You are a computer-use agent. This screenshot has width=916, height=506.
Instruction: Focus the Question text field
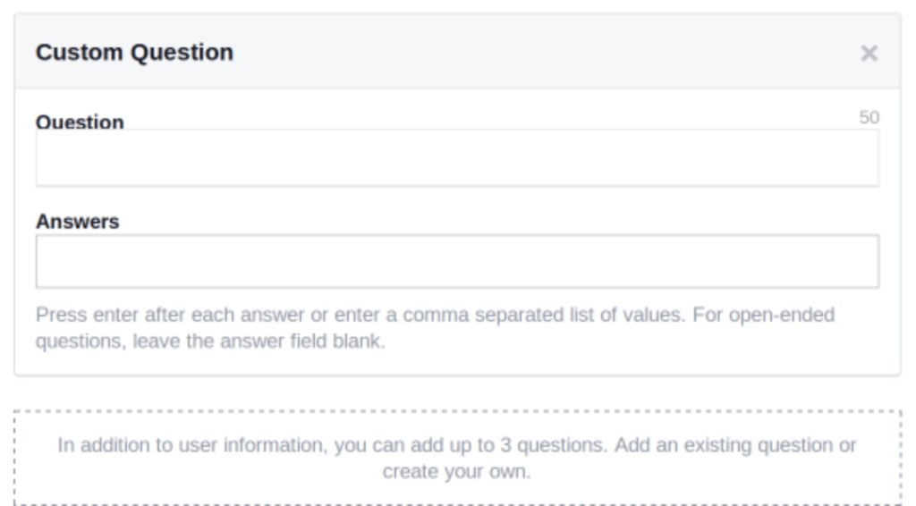coord(457,158)
